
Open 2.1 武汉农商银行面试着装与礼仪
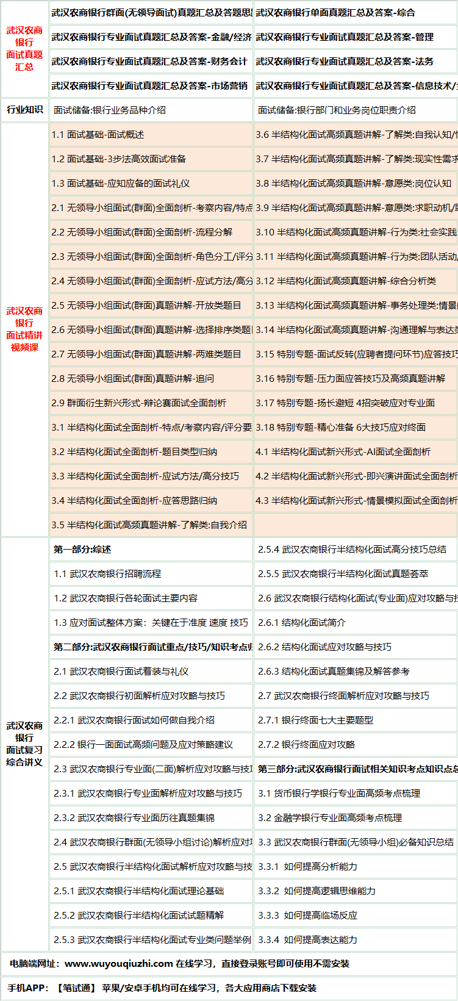click(121, 672)
